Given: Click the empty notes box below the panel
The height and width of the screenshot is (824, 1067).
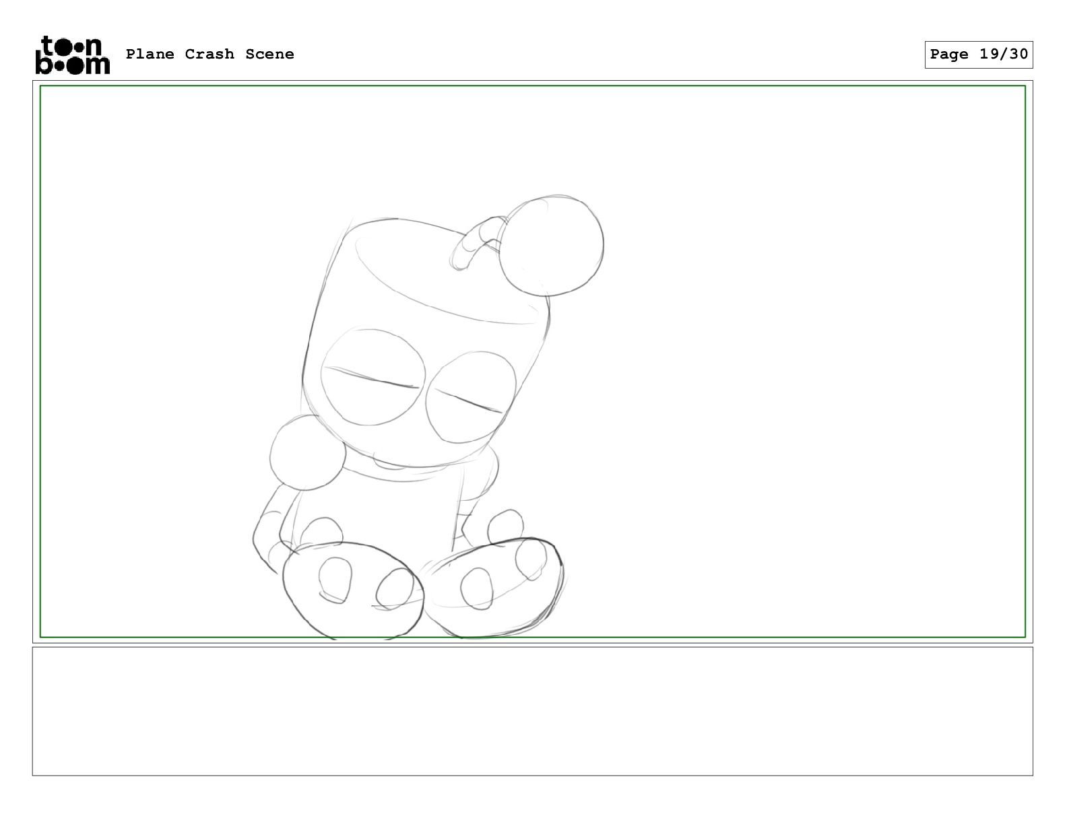Looking at the screenshot, I should 532,712.
